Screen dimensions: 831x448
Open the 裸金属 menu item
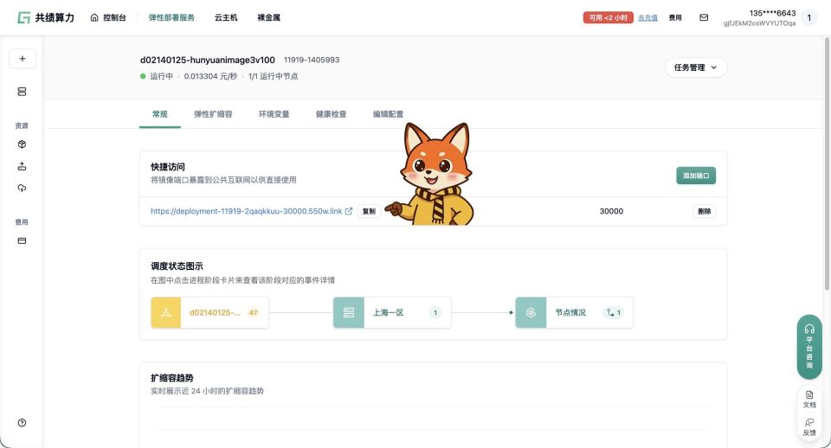point(268,17)
